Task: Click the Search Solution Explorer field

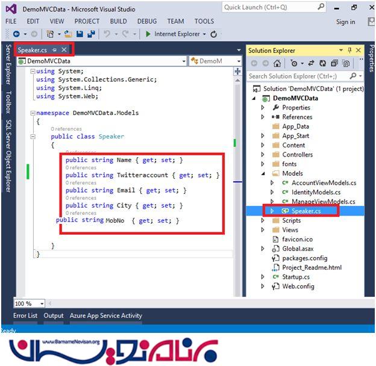Action: (x=299, y=76)
